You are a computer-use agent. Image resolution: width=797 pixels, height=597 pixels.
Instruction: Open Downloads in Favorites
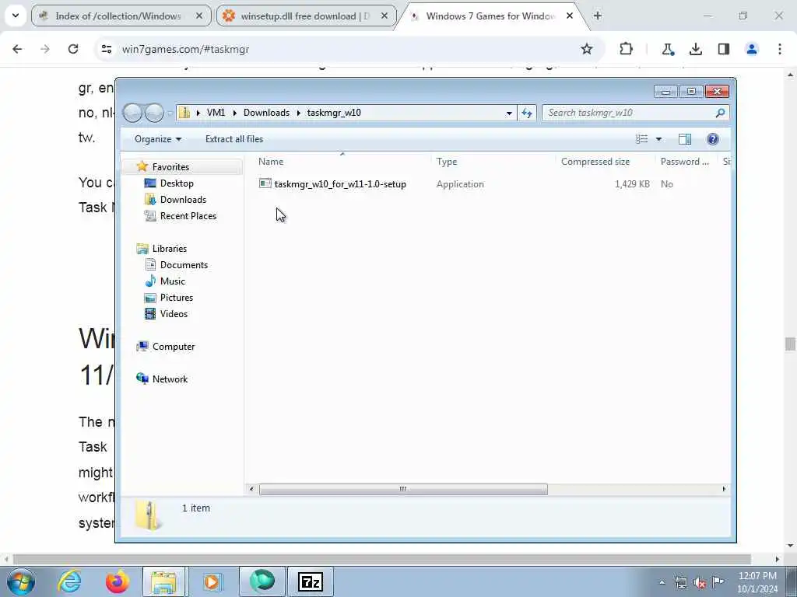point(183,200)
